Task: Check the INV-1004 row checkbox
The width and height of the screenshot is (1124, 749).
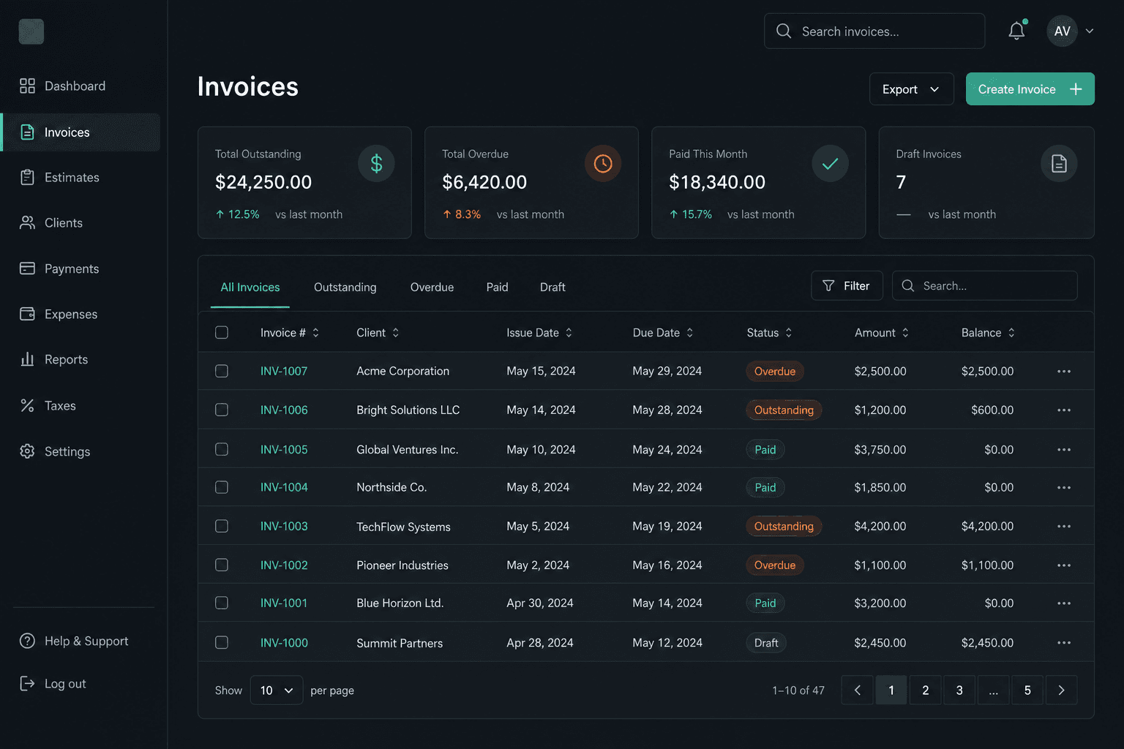Action: tap(222, 488)
